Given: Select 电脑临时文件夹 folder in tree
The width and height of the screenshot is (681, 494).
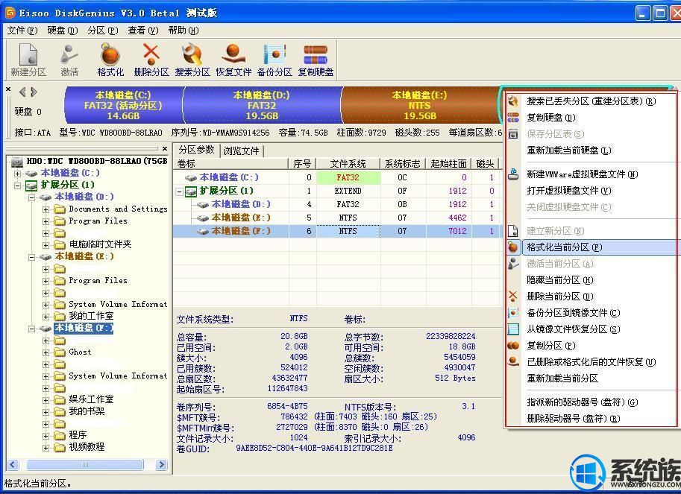Looking at the screenshot, I should pos(100,244).
